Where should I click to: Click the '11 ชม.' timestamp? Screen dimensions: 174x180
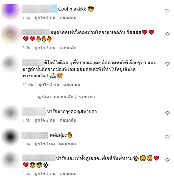28,85
